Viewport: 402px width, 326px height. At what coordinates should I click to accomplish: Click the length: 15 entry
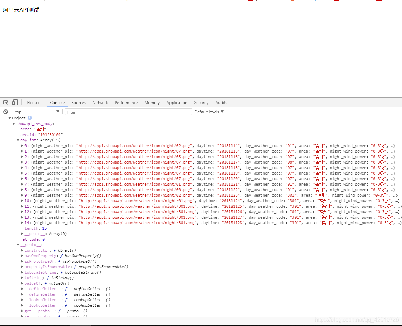pyautogui.click(x=35, y=228)
